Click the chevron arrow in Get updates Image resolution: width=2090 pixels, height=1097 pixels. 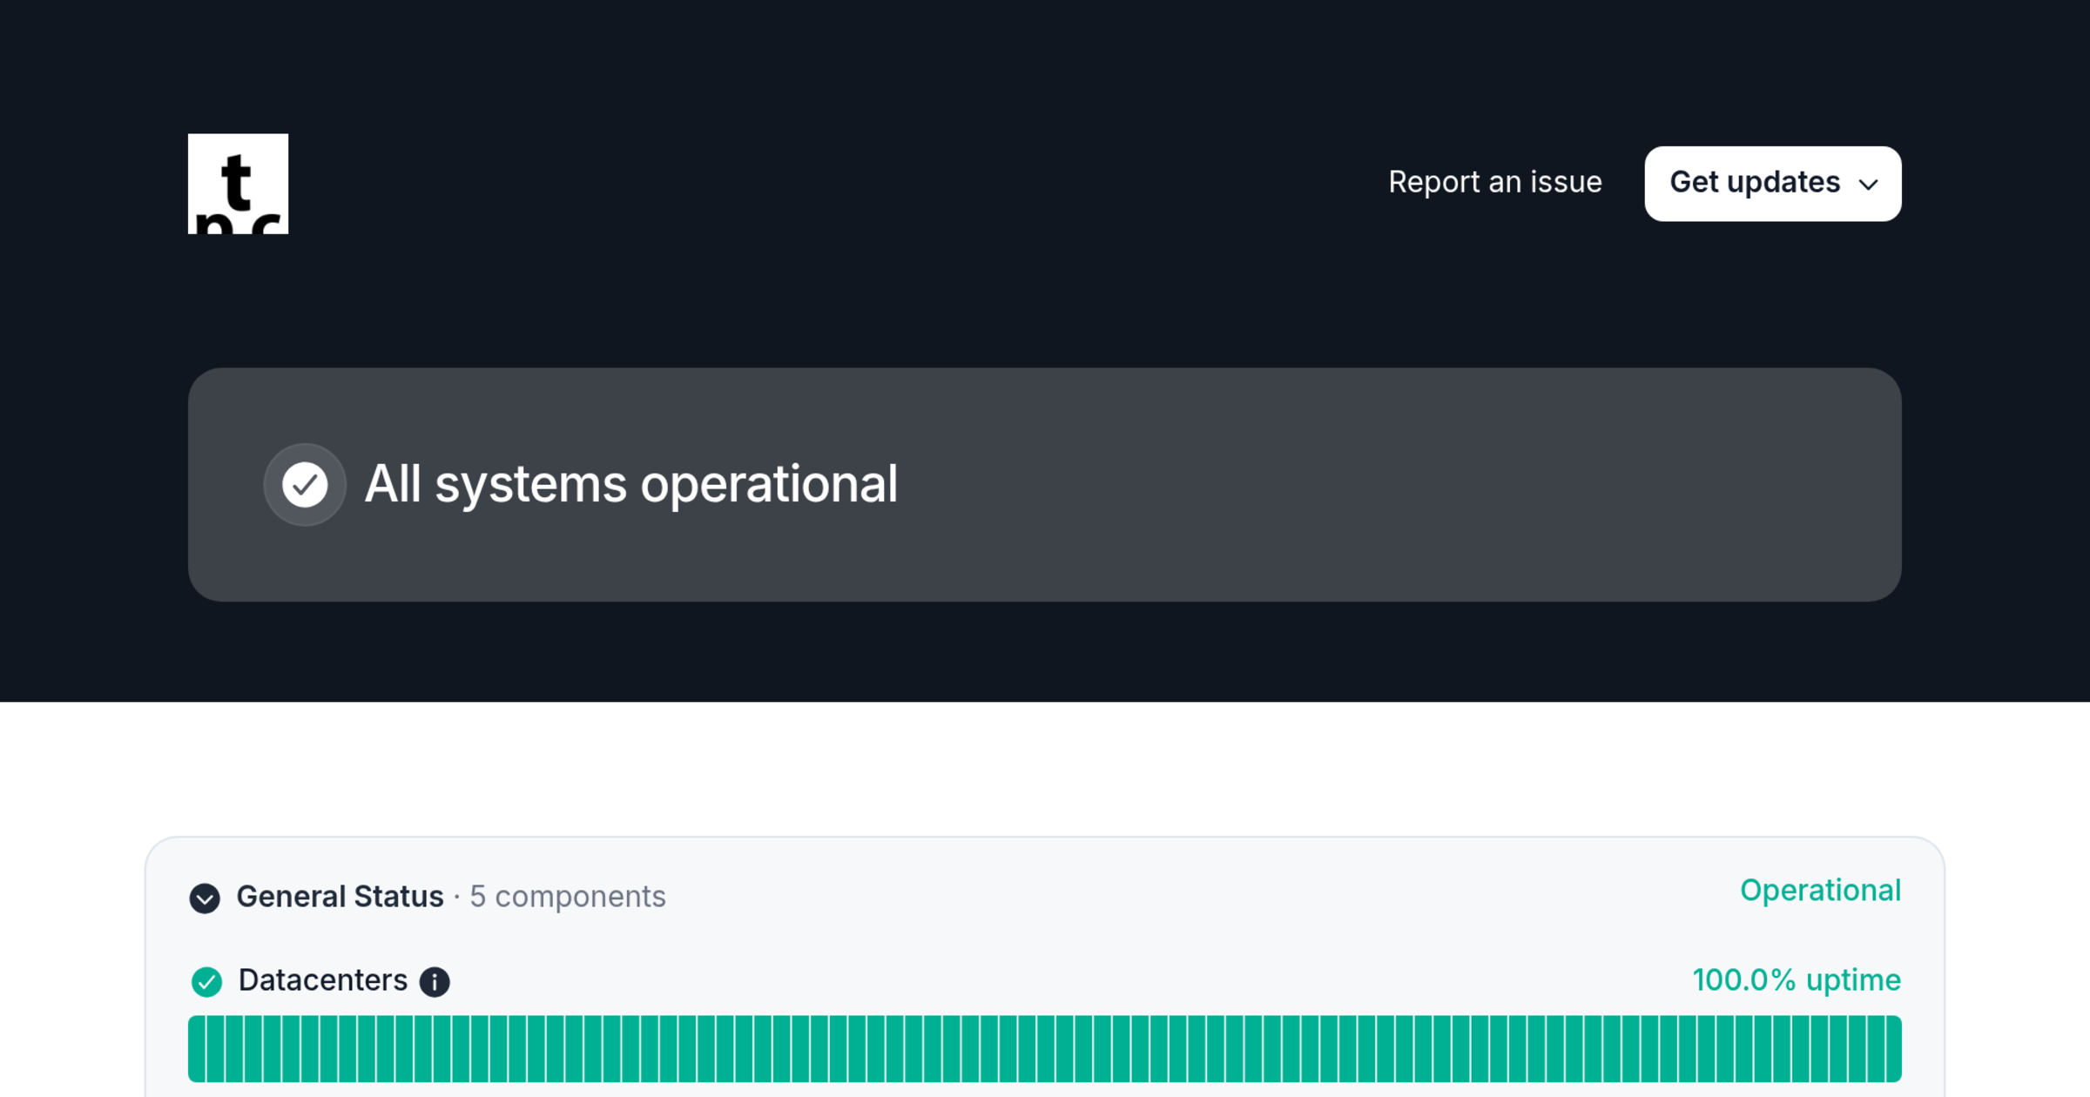point(1868,185)
